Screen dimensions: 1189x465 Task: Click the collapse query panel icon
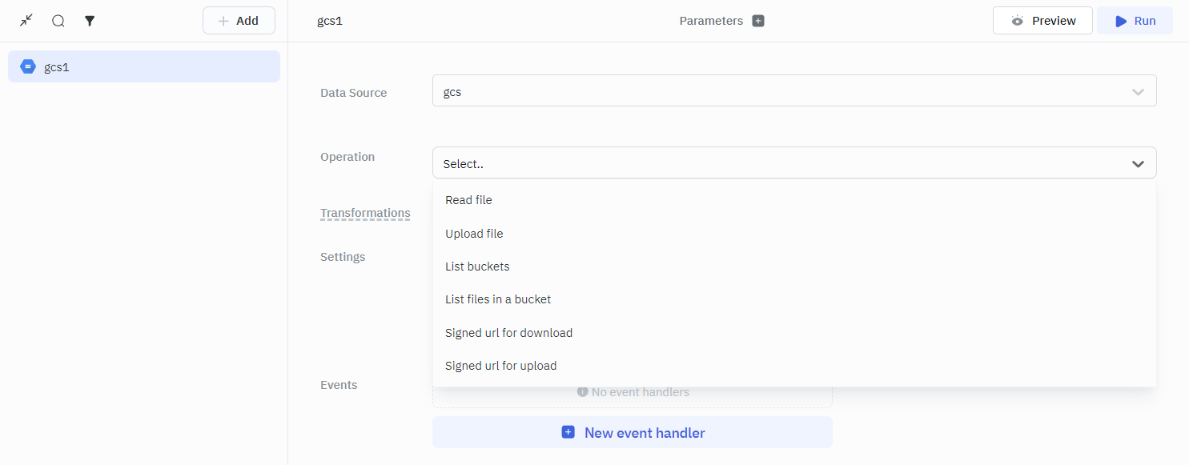[26, 20]
